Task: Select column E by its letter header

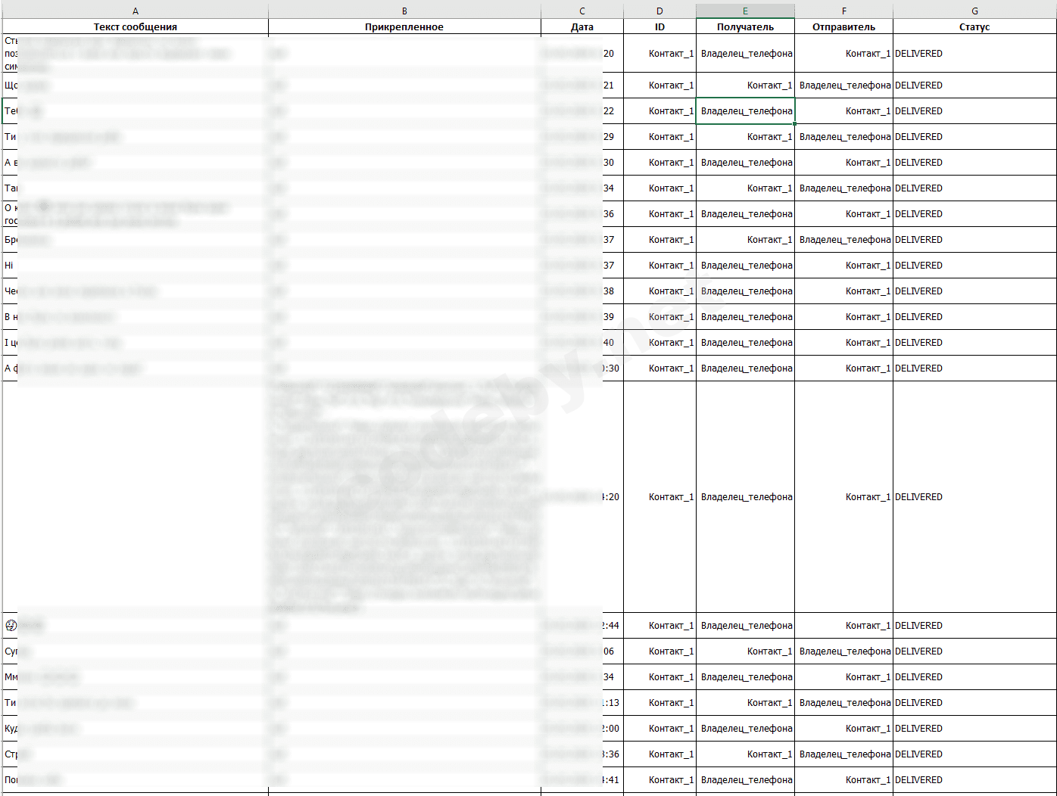Action: (x=745, y=11)
